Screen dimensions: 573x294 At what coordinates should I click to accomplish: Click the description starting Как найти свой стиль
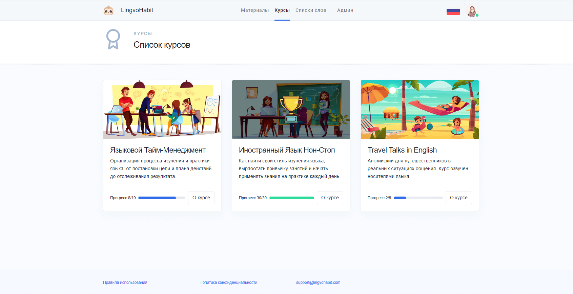[x=290, y=168]
